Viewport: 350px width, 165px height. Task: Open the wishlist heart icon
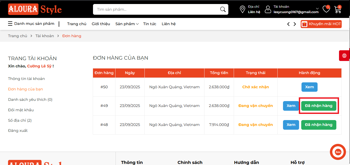[326, 9]
